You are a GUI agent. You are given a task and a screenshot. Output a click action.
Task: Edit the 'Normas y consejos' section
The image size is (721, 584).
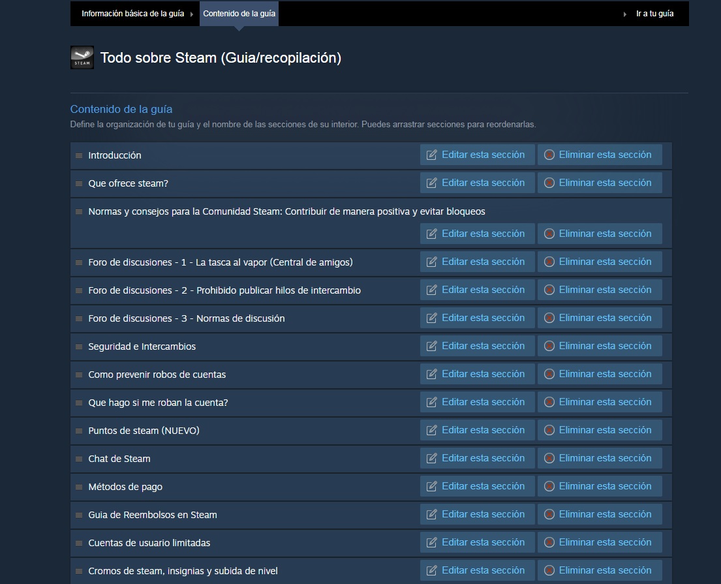(477, 234)
